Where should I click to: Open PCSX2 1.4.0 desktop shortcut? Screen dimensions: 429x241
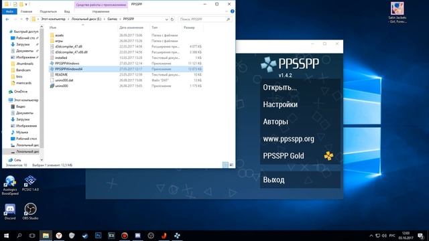pyautogui.click(x=30, y=183)
